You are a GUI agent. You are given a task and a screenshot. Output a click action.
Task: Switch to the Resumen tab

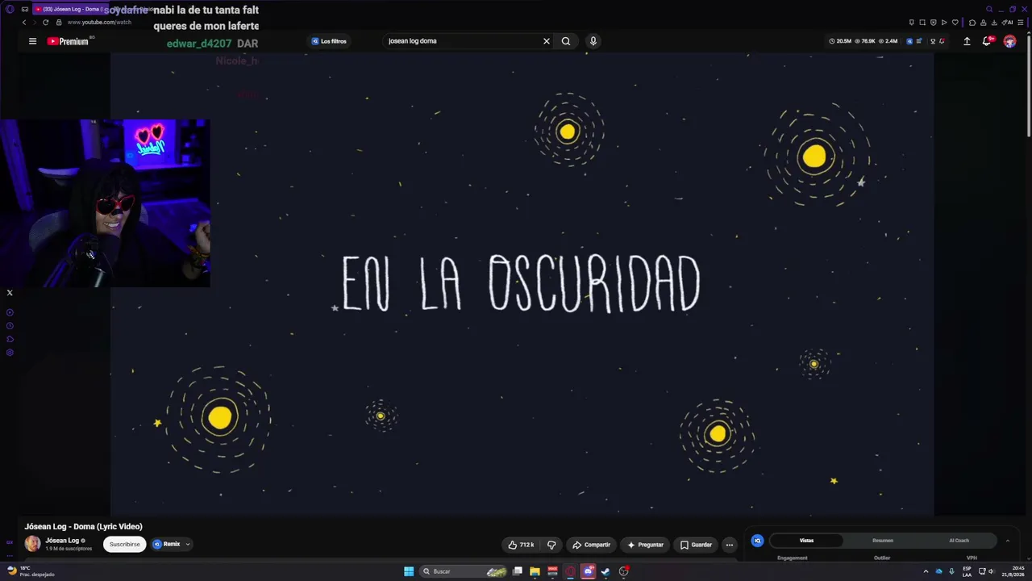tap(883, 541)
